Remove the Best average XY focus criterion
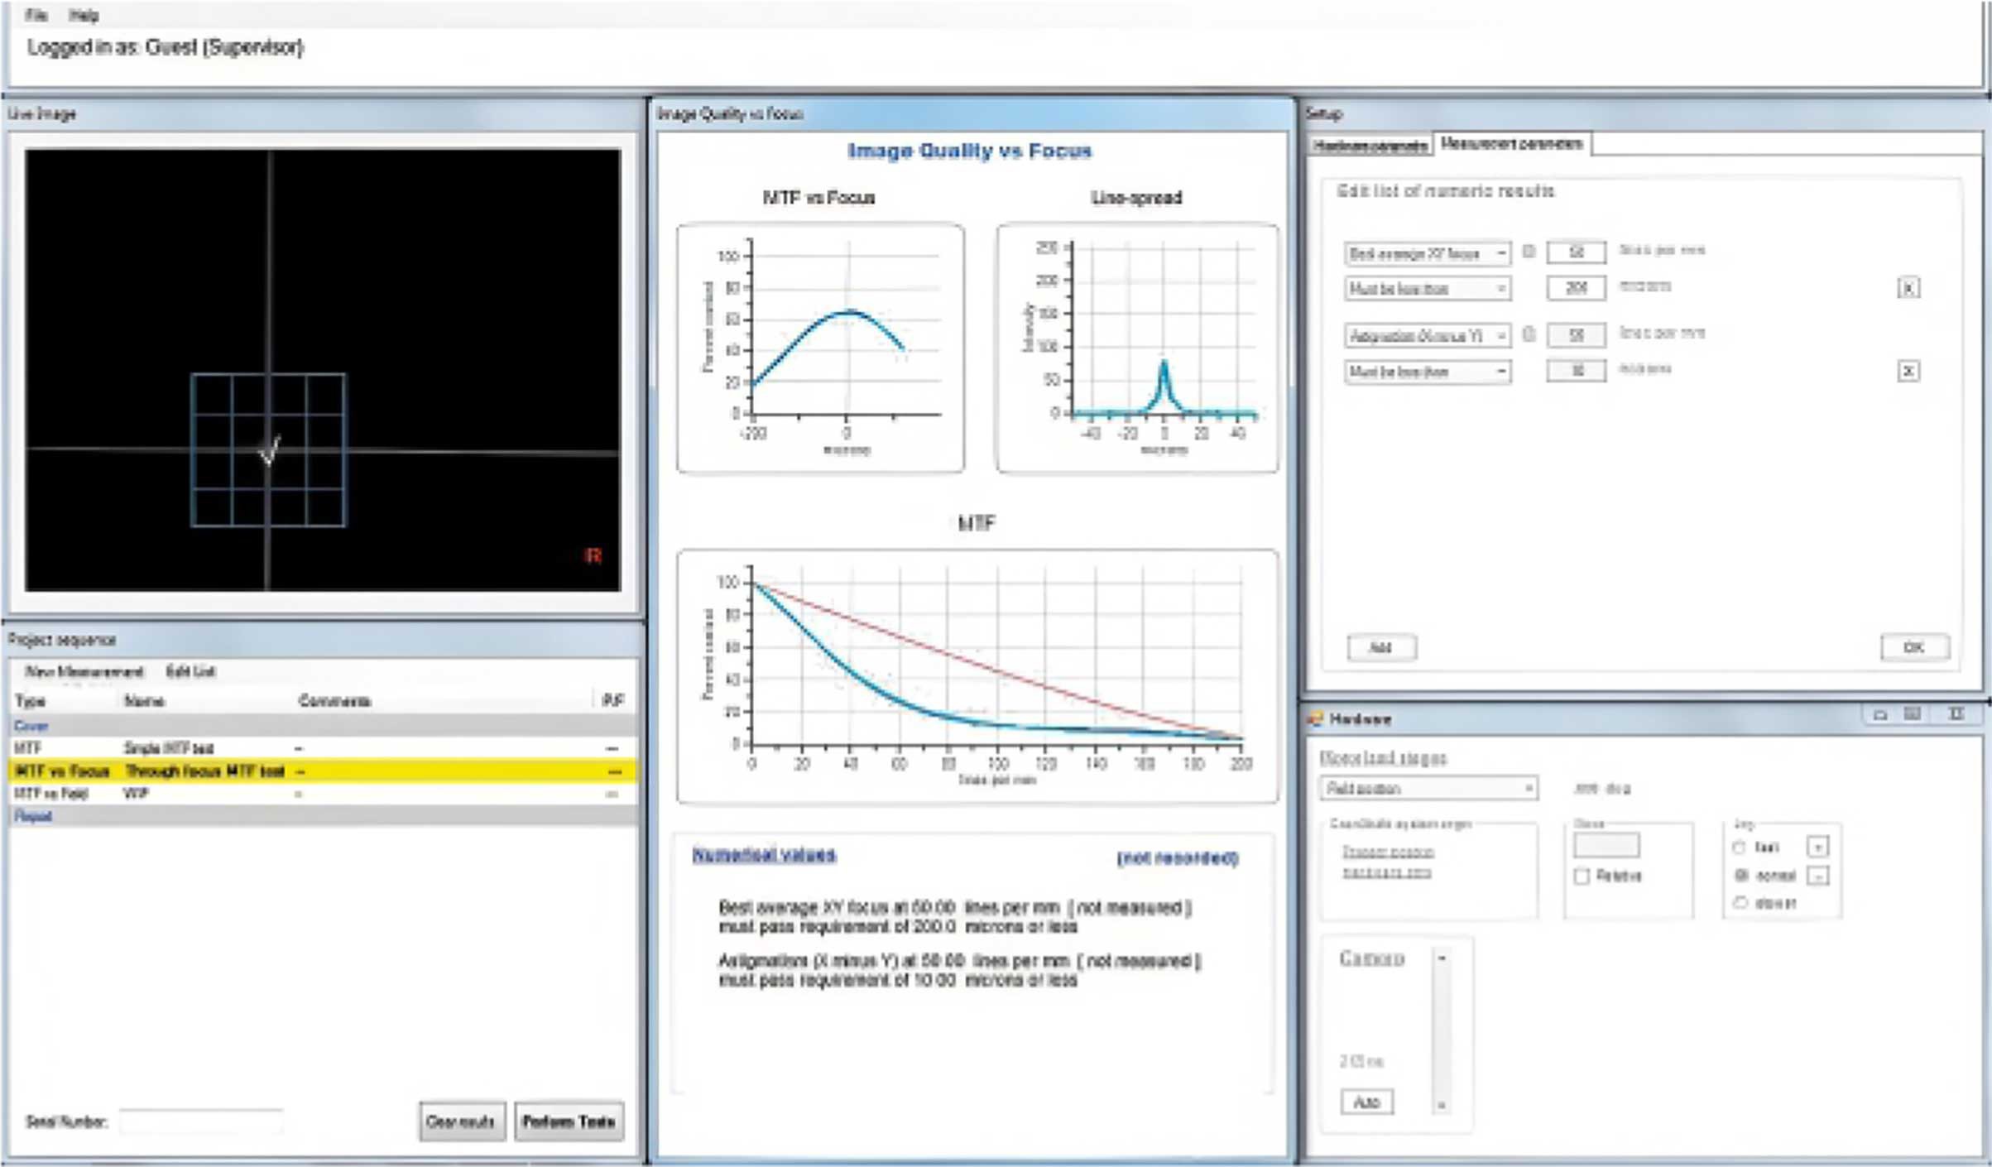The height and width of the screenshot is (1167, 1992). [1908, 288]
